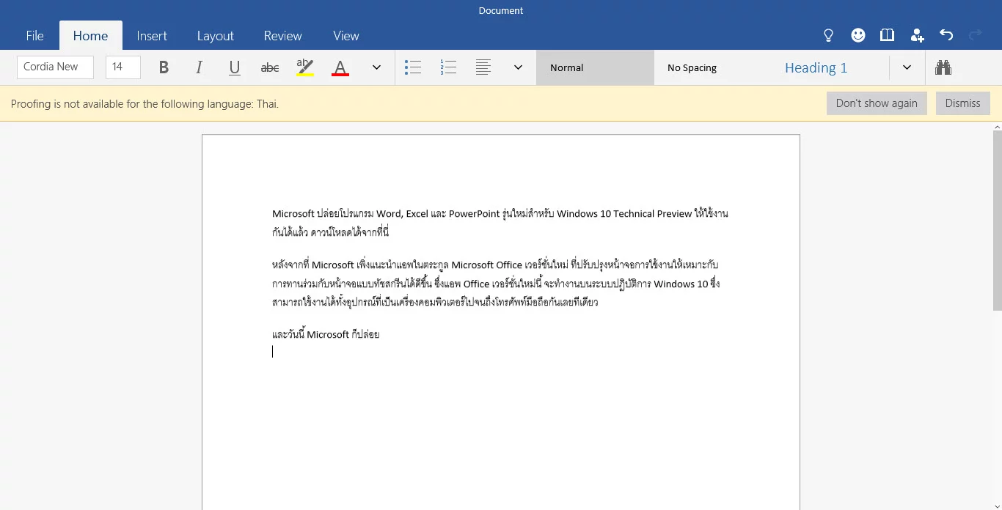Click the Document title text

tap(501, 10)
